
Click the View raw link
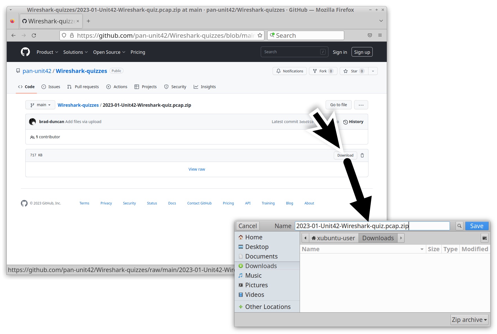pyautogui.click(x=197, y=169)
